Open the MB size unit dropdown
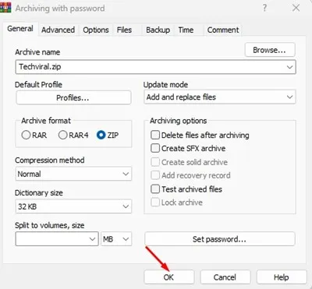The image size is (312, 289). click(x=116, y=239)
